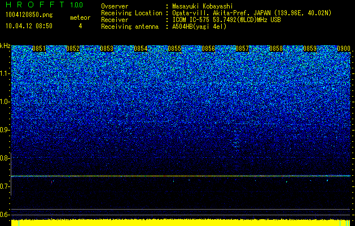Click the 0.7 frequency axis label
Viewport: 355px width, 226px height.
(x=5, y=186)
